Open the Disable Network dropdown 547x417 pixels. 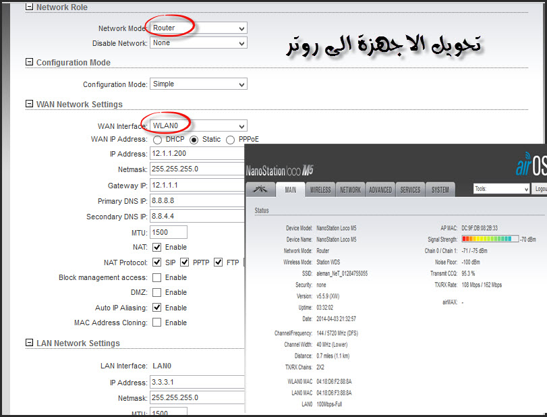pyautogui.click(x=198, y=43)
